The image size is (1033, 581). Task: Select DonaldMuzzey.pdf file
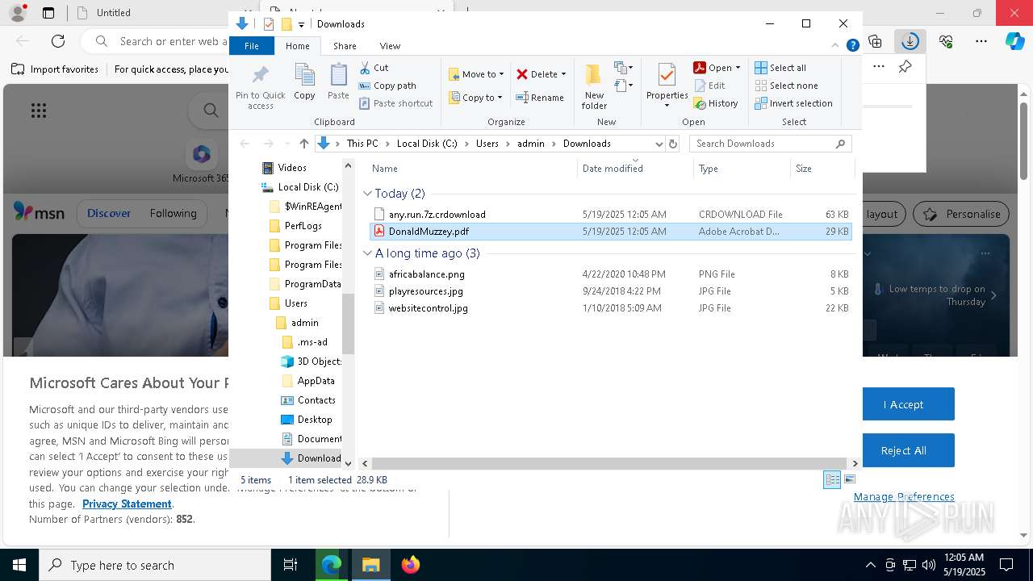[x=611, y=232]
